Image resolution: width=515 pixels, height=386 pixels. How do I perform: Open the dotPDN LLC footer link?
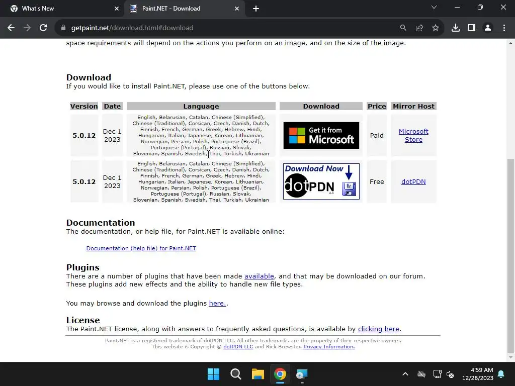pyautogui.click(x=238, y=347)
